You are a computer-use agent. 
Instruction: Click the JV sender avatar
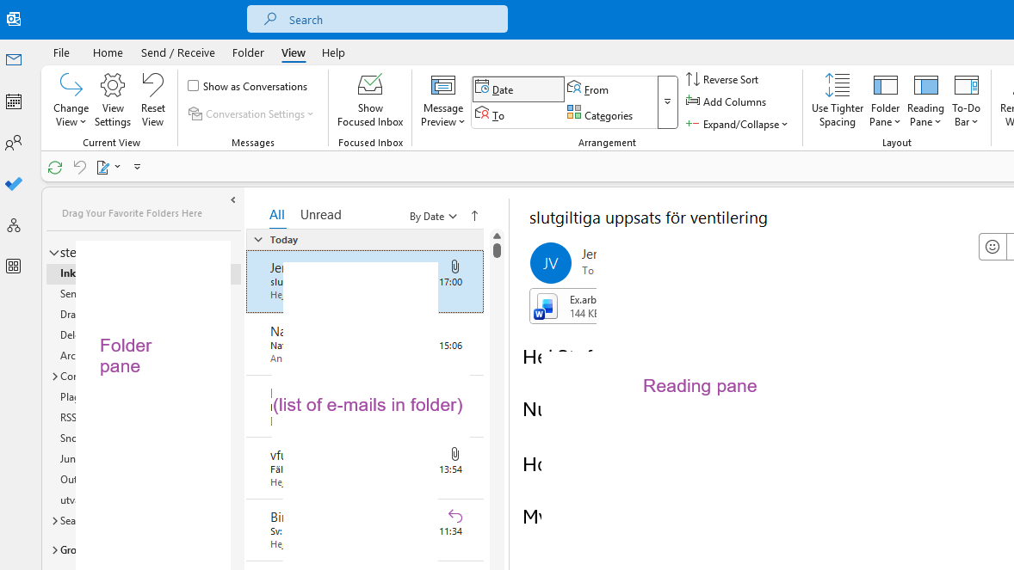pos(550,263)
